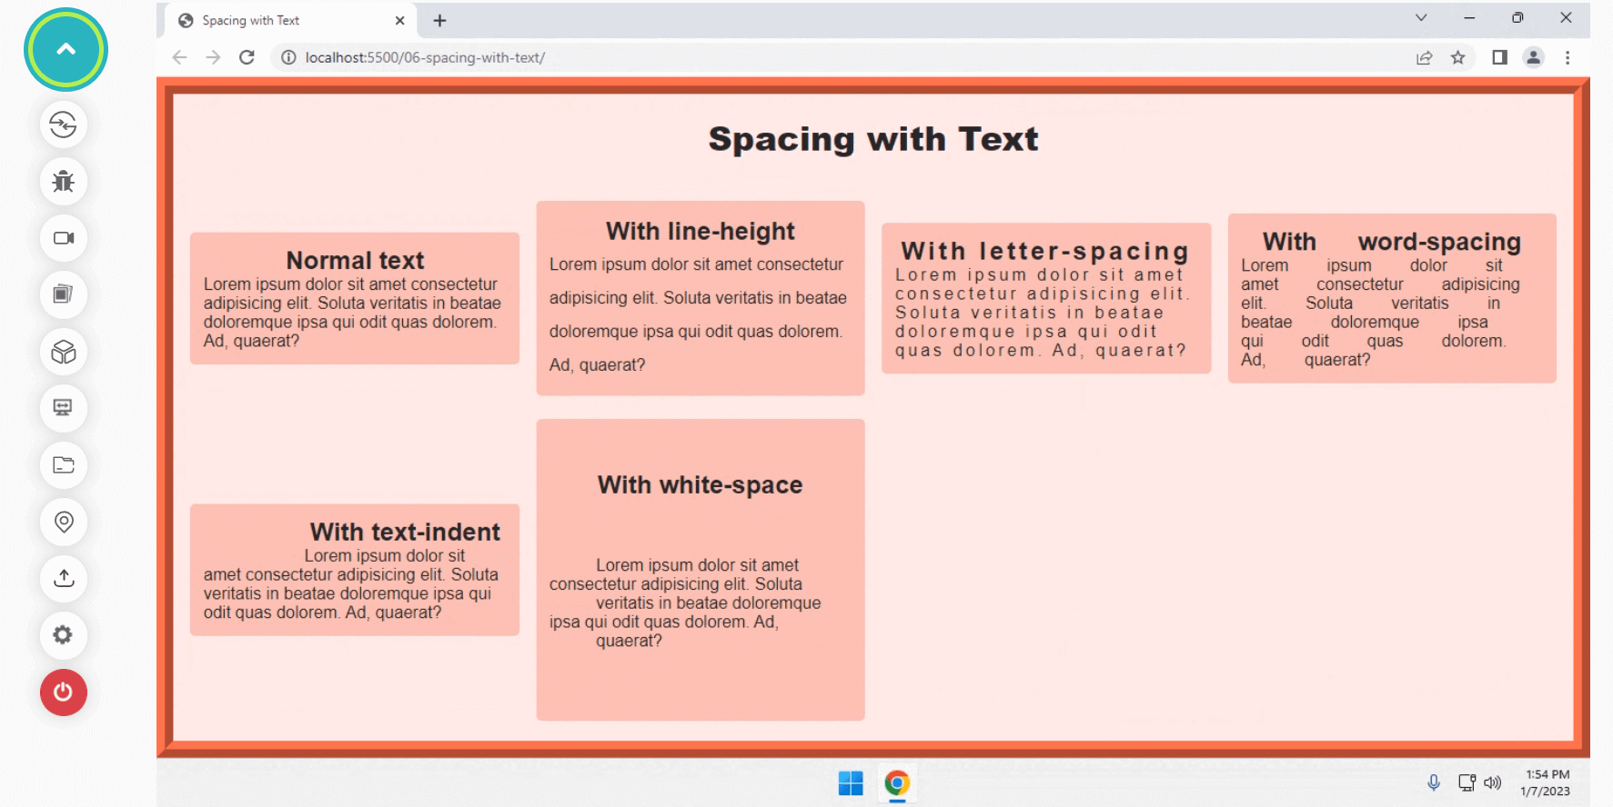End session with the red power button
The height and width of the screenshot is (807, 1613).
click(x=64, y=692)
